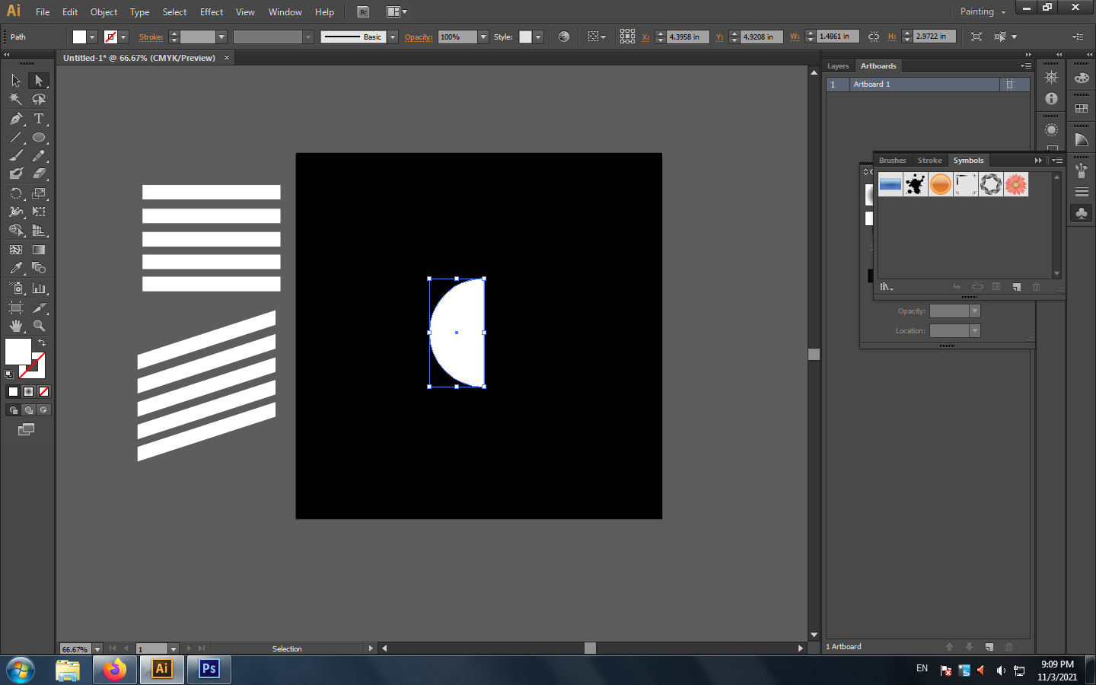The height and width of the screenshot is (685, 1096).
Task: Toggle the constrain width and height proportions link
Action: tap(873, 37)
